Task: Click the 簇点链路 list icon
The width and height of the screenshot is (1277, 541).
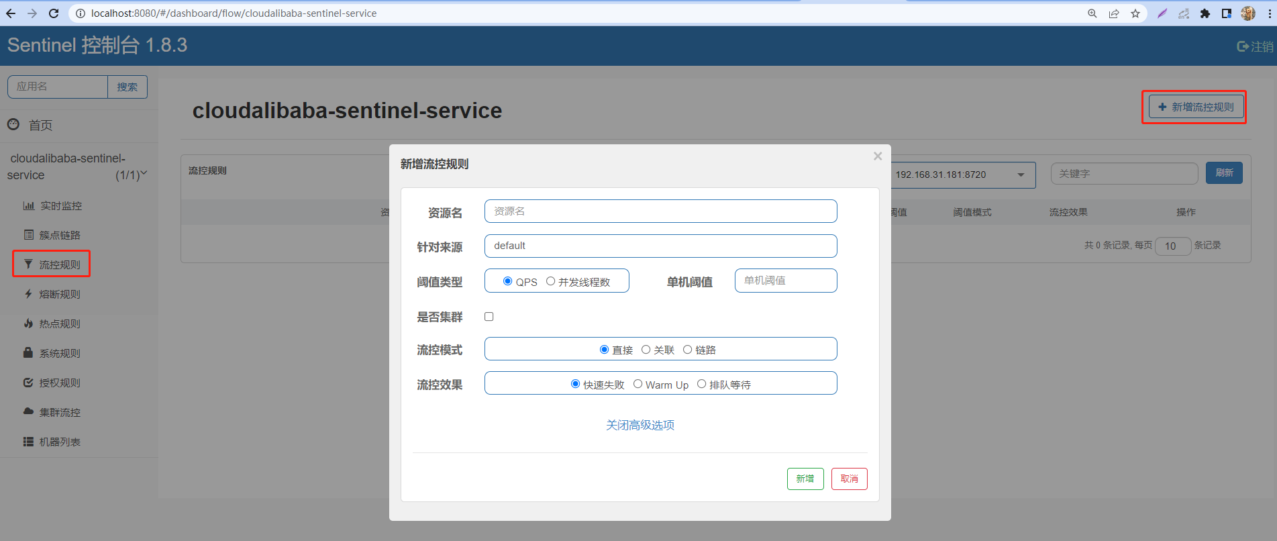Action: pos(29,235)
